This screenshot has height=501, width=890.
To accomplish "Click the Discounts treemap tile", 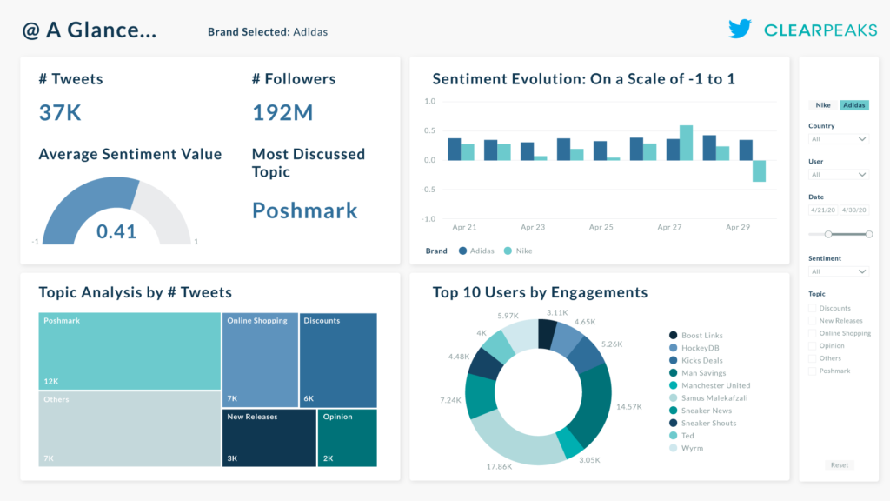I will 338,360.
